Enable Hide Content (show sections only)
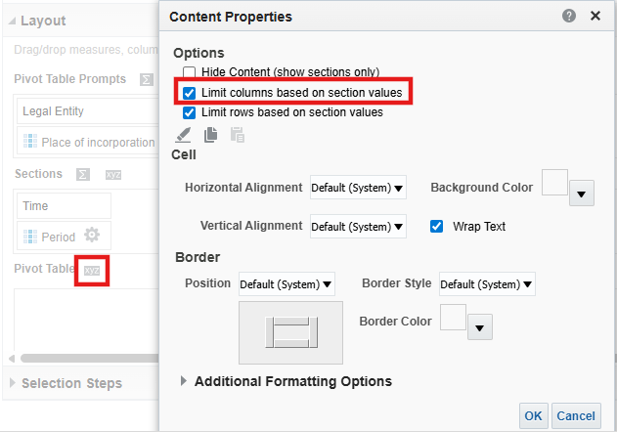This screenshot has width=617, height=432. click(189, 72)
